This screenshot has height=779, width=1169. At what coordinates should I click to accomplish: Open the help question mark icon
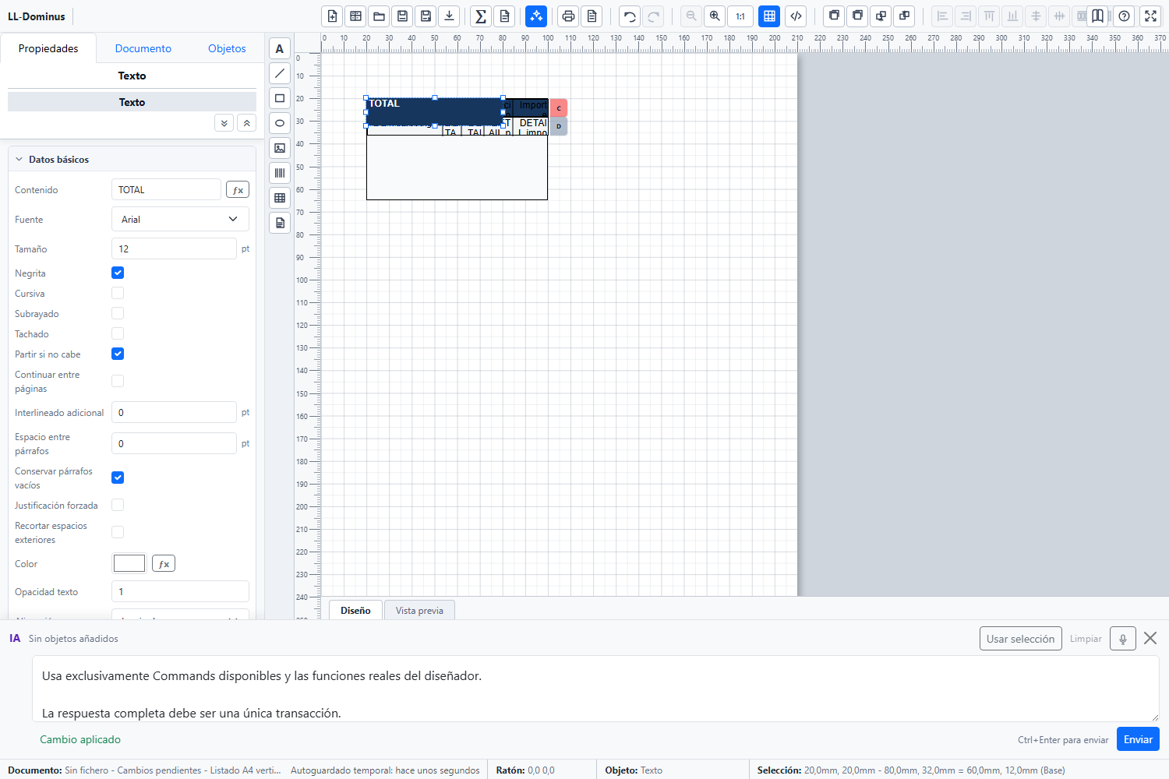(x=1124, y=16)
